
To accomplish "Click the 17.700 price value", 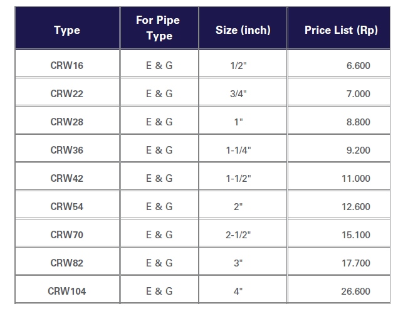I will pyautogui.click(x=356, y=263).
